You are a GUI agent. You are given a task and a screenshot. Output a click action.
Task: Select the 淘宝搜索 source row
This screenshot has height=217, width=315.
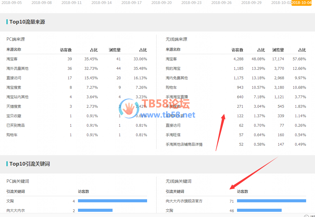point(14,88)
